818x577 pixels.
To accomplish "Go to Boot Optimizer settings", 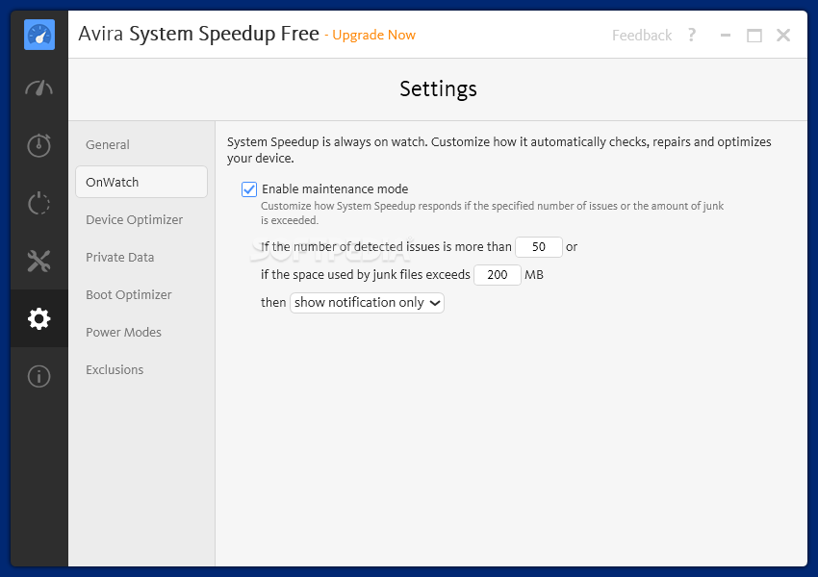I will click(x=128, y=295).
